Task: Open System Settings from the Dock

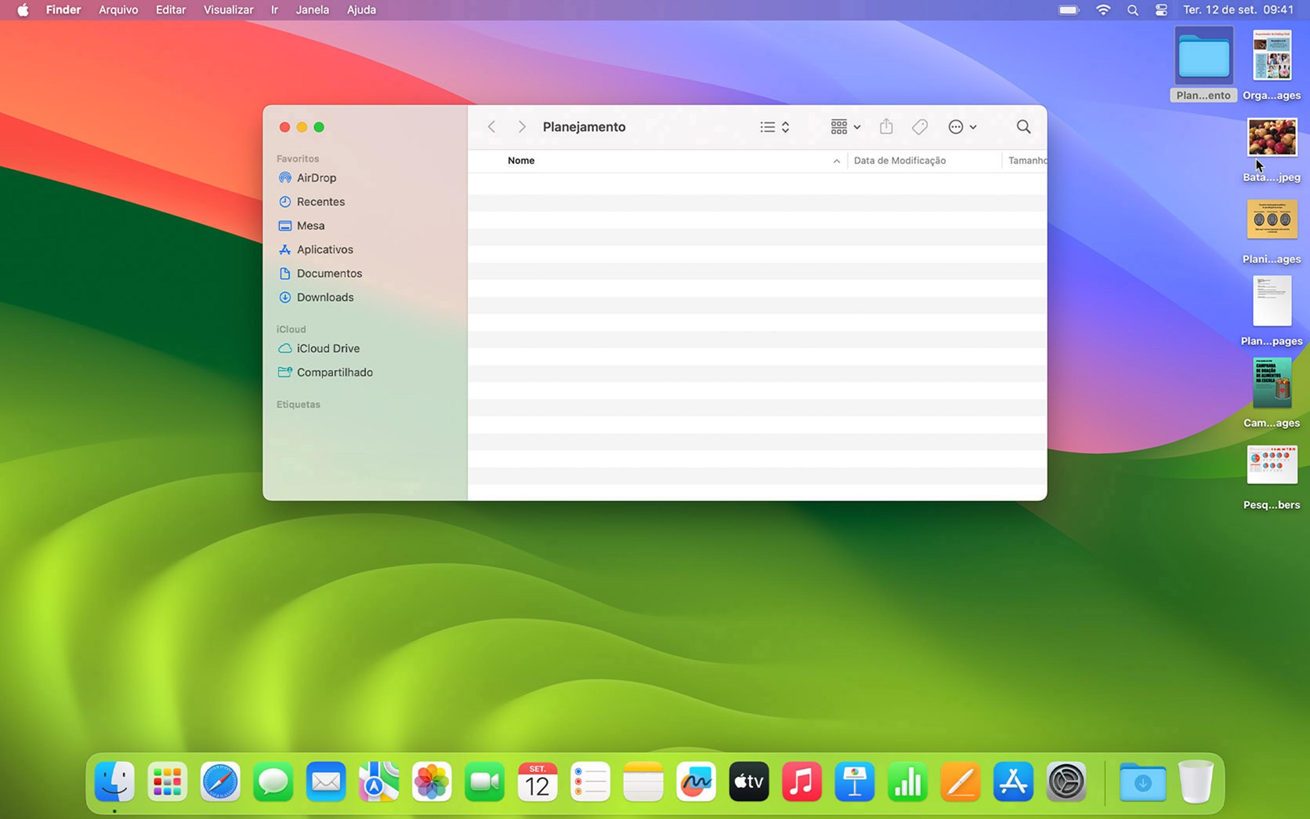Action: pos(1066,781)
